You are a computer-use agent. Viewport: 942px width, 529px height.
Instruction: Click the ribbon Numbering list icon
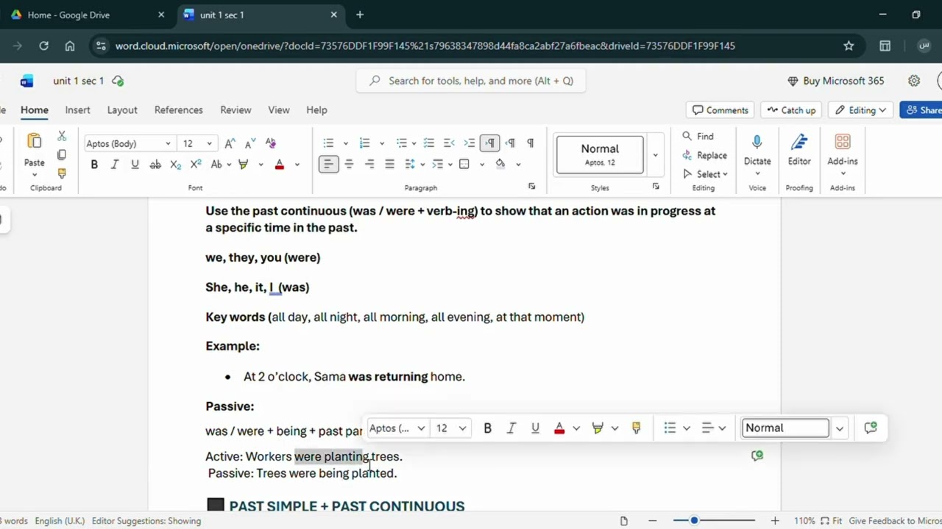364,143
